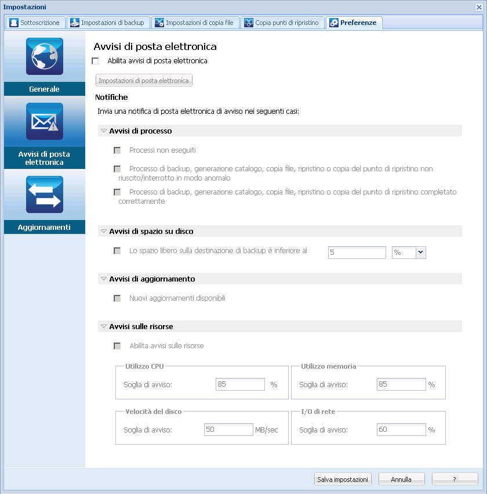Collapse the Avvisi di processo section
Image resolution: width=487 pixels, height=494 pixels.
104,131
